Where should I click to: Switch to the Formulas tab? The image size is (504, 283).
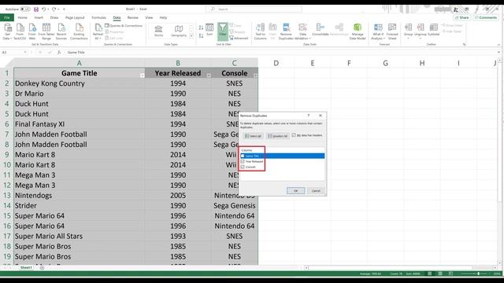pos(98,17)
